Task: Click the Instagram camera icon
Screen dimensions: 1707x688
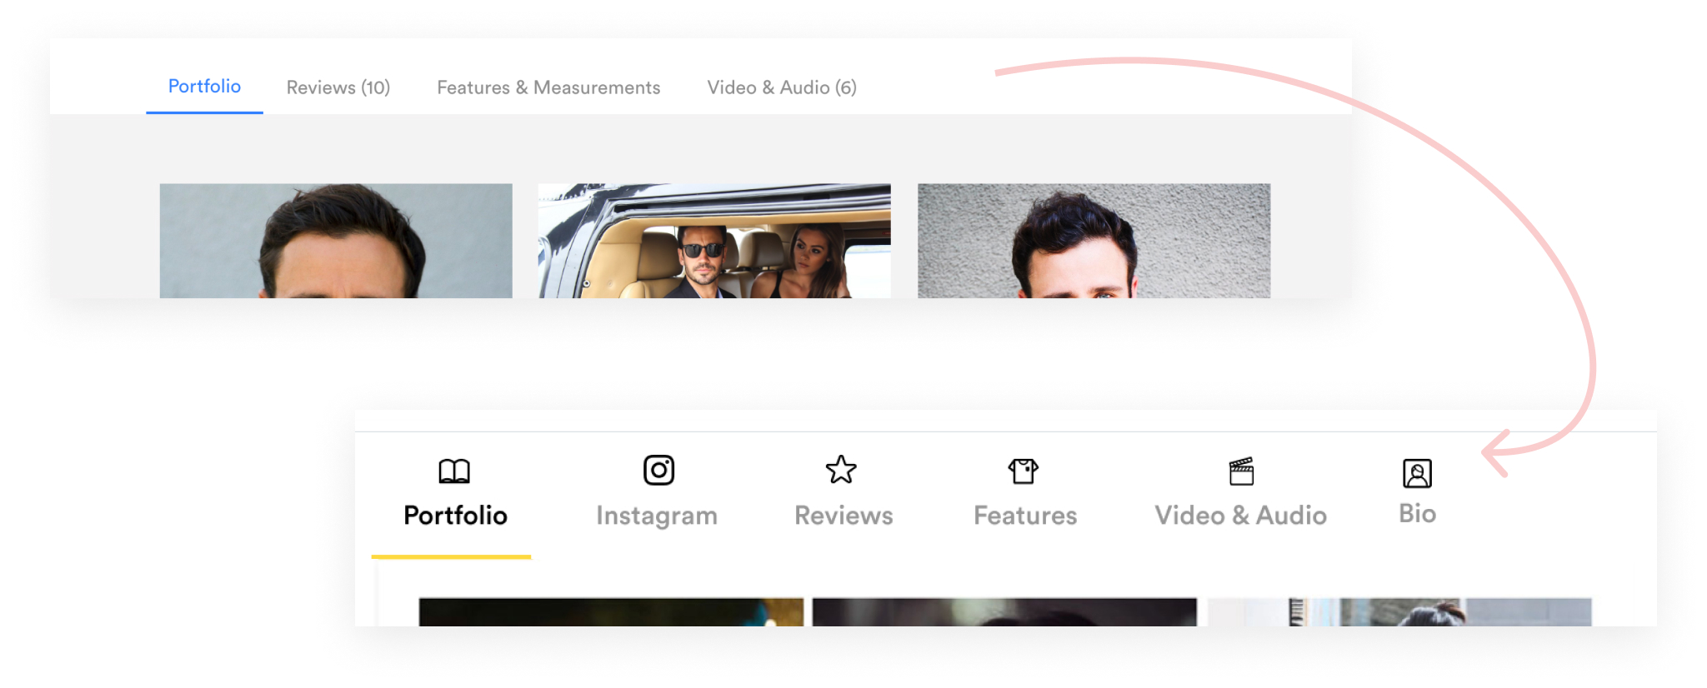Action: [658, 470]
